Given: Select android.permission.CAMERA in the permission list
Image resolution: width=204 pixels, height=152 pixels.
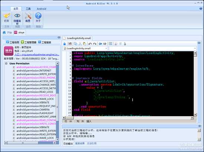Looking at the screenshot, I should [x=33, y=109].
